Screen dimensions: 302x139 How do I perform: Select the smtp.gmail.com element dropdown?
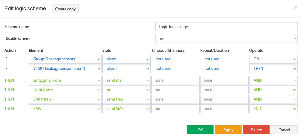(x=65, y=80)
